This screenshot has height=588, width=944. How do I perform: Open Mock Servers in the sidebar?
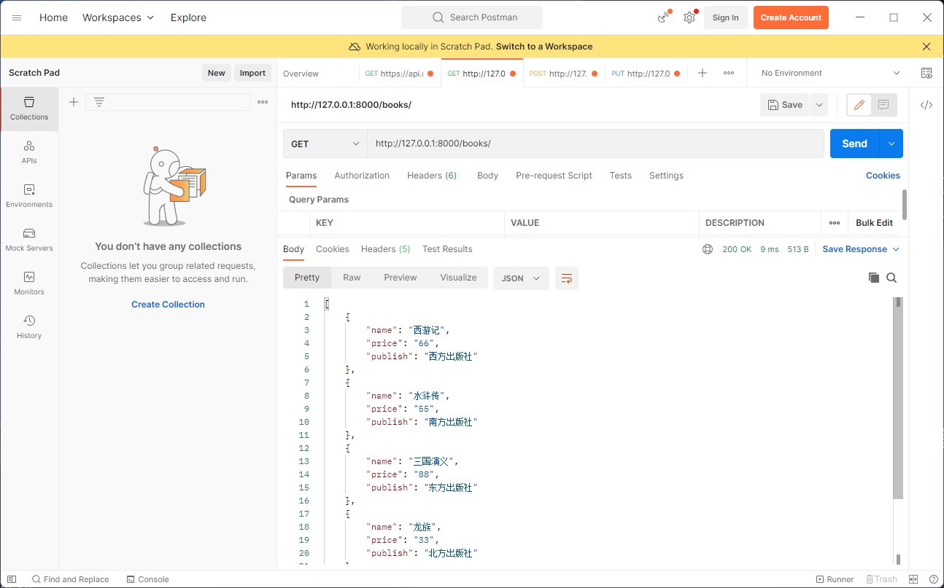click(x=29, y=240)
